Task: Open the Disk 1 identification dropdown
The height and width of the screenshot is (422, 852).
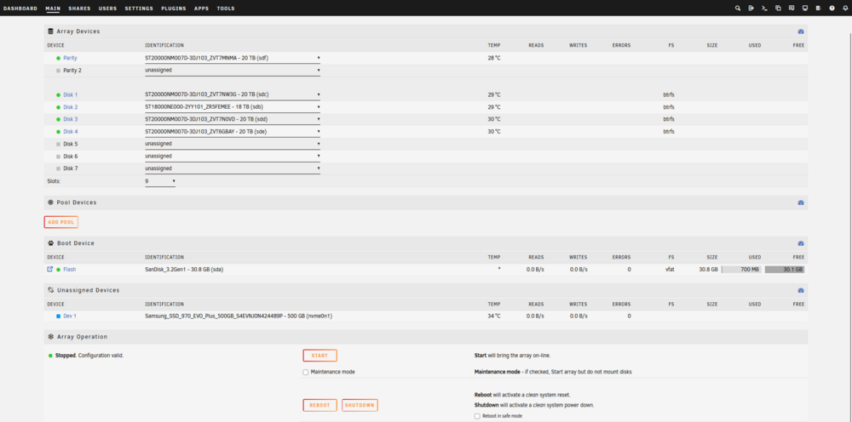Action: point(233,94)
